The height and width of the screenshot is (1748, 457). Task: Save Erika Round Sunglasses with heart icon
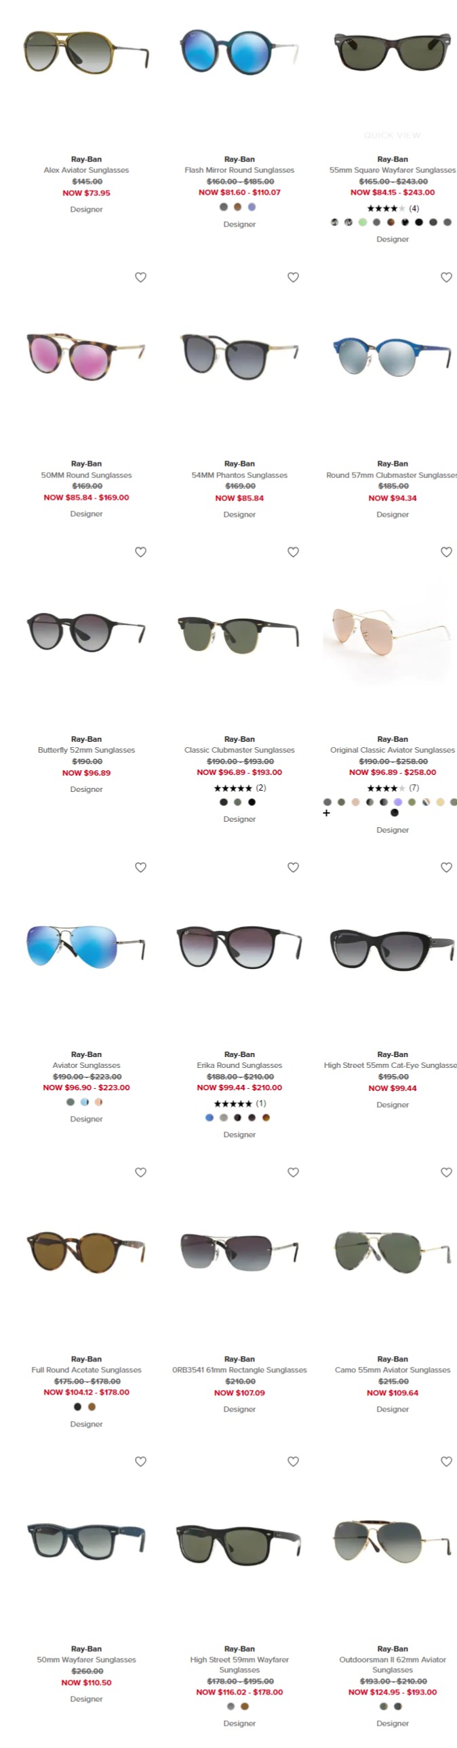[x=294, y=867]
